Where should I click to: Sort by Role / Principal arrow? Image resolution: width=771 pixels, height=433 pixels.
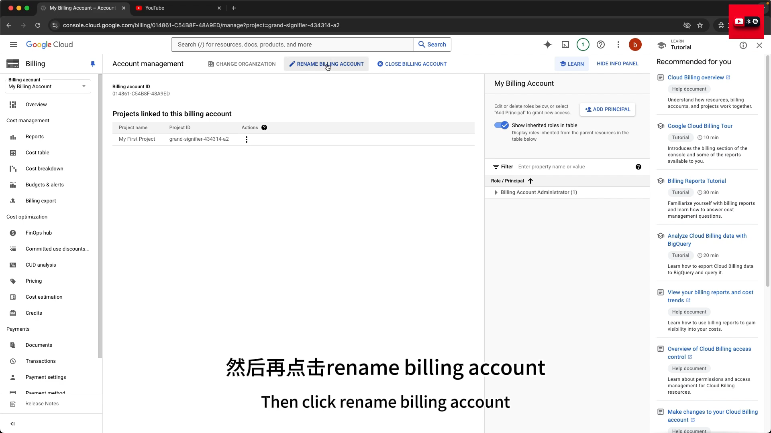click(x=530, y=181)
